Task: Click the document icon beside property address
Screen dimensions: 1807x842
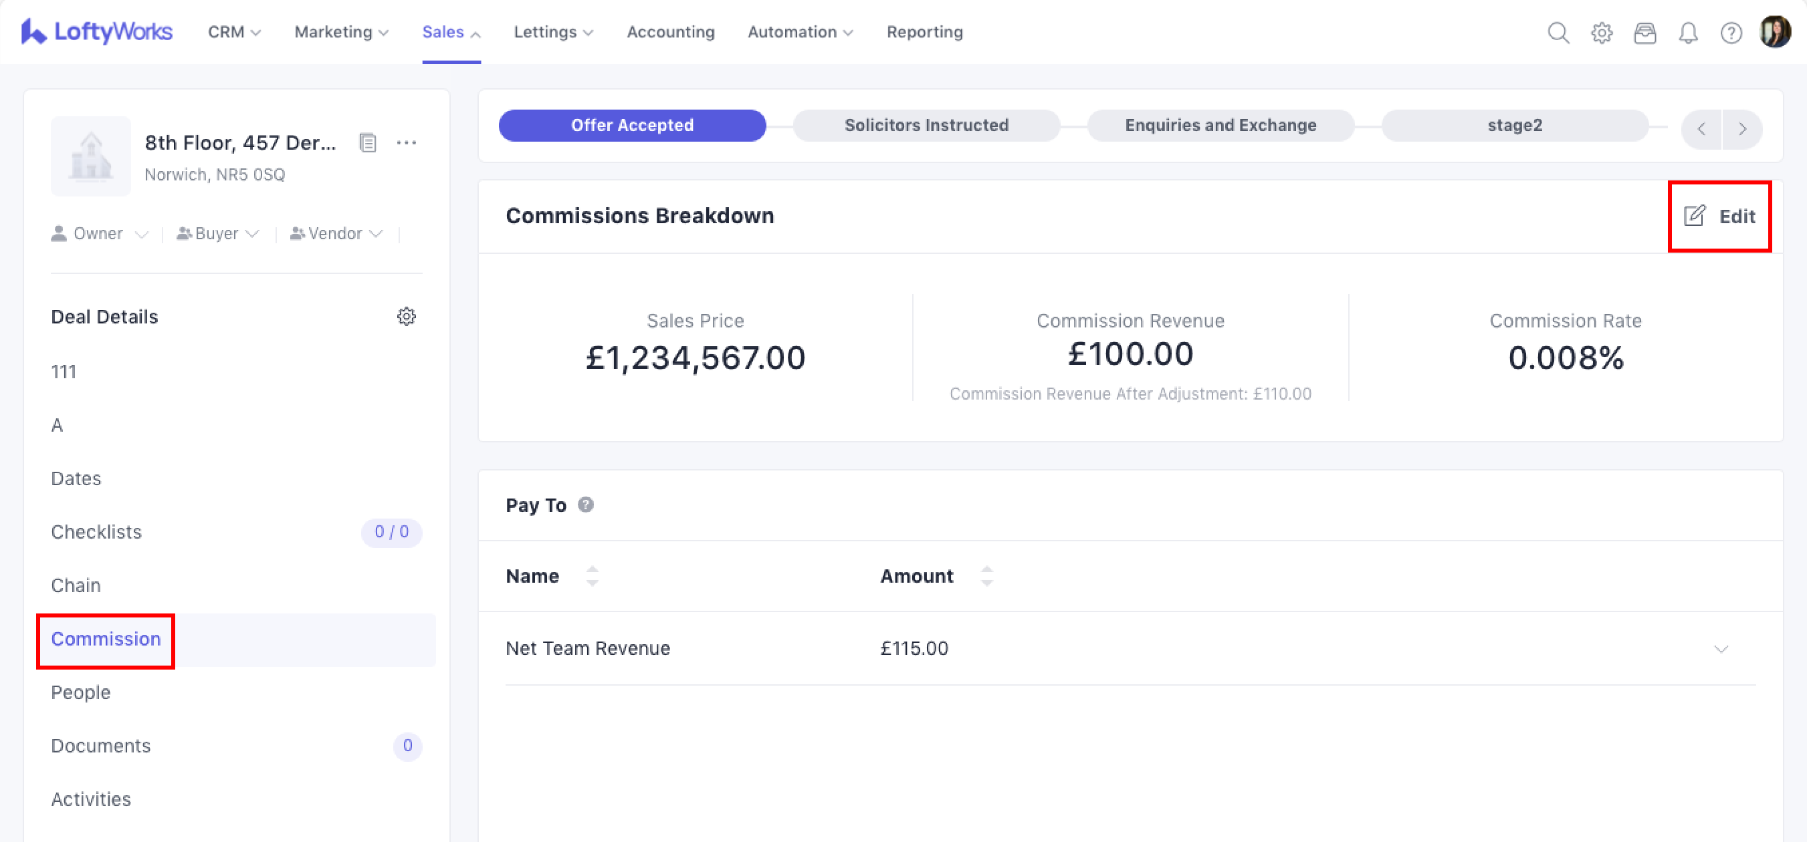Action: click(368, 143)
